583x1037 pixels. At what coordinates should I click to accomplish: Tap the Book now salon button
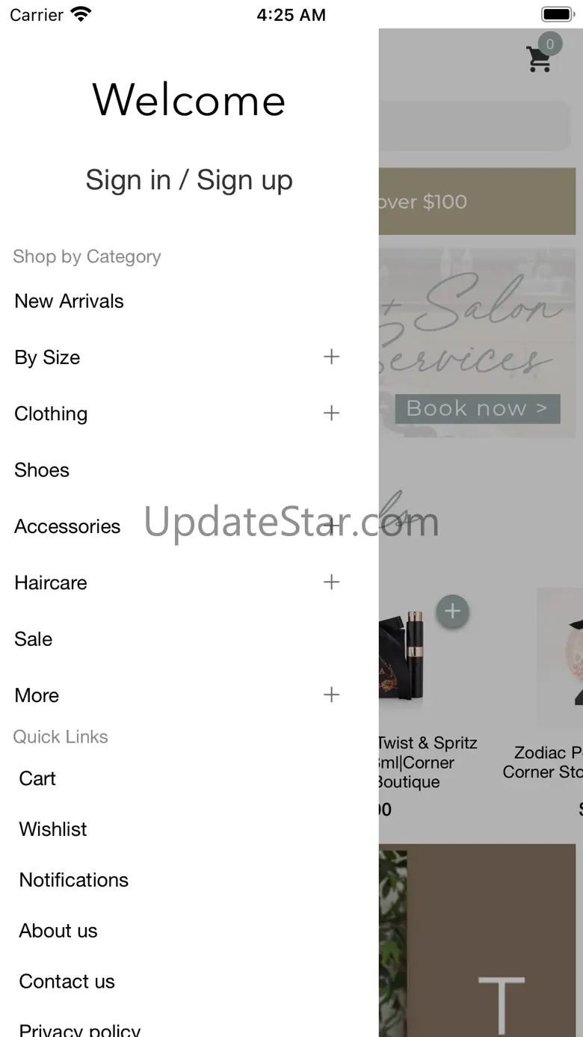point(478,409)
